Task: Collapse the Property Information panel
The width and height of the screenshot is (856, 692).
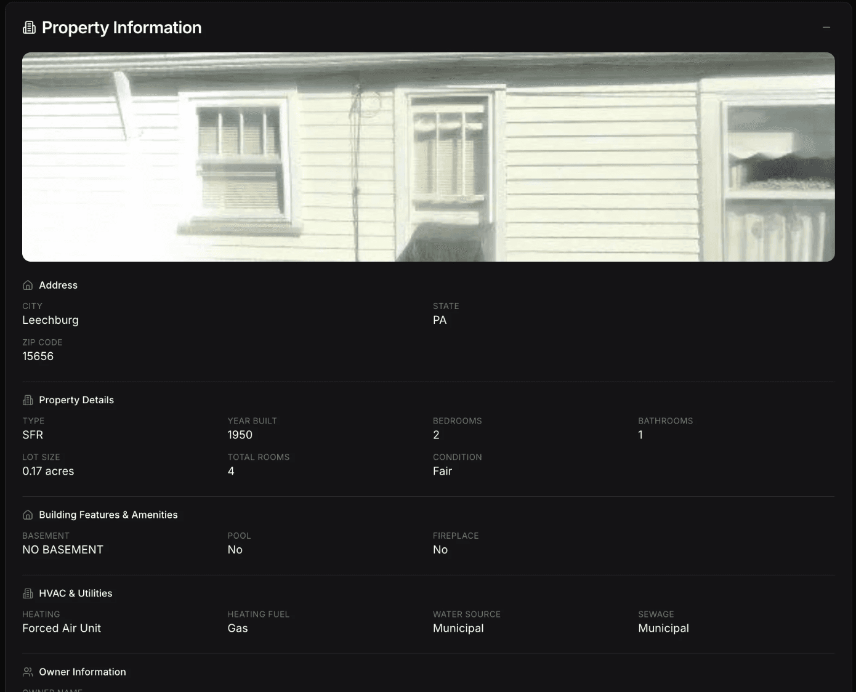Action: click(x=826, y=27)
